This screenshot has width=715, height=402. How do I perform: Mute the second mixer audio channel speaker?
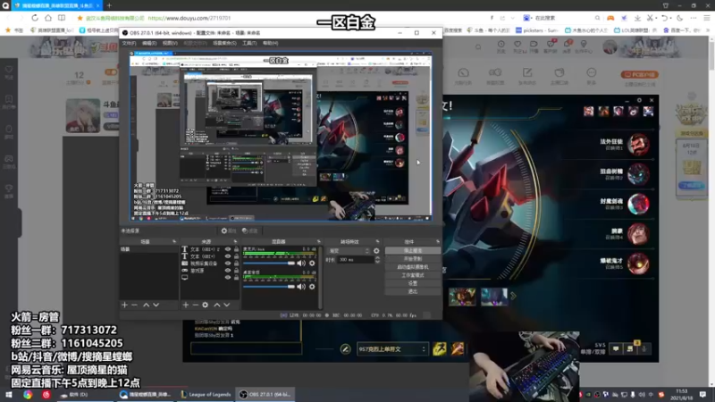tap(301, 287)
